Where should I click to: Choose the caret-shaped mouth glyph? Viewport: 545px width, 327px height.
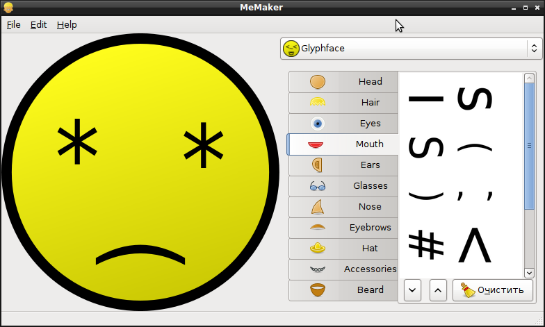pos(474,244)
